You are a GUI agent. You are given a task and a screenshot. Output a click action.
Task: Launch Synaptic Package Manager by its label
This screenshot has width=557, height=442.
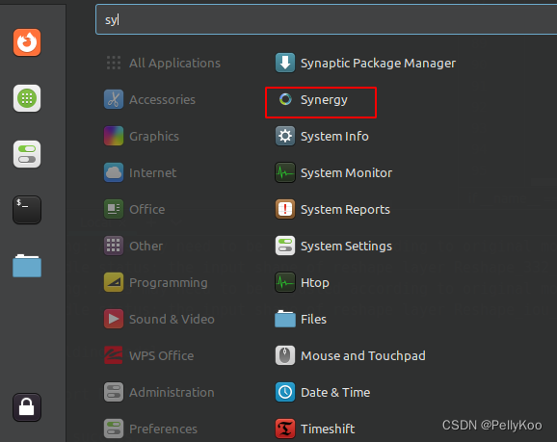[378, 64]
